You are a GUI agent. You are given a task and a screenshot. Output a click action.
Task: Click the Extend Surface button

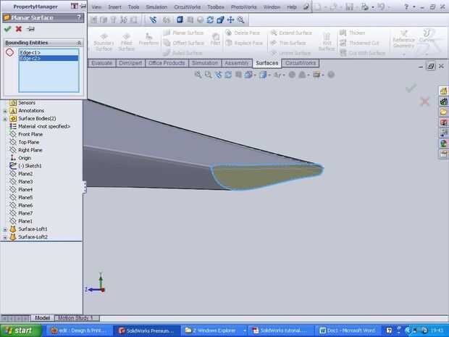click(291, 33)
